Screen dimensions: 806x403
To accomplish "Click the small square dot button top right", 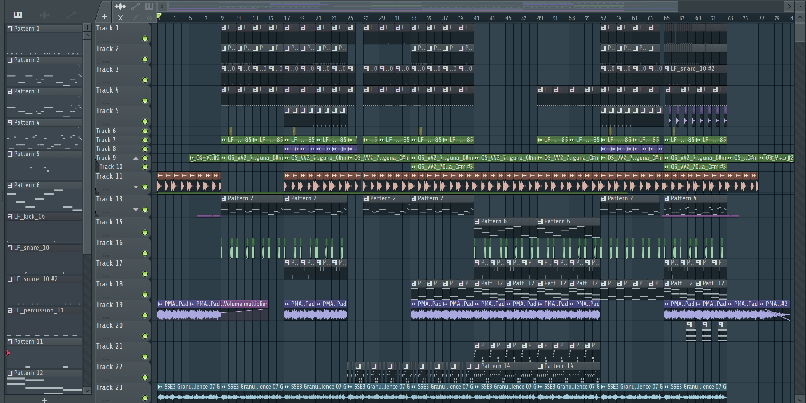I will click(x=800, y=6).
